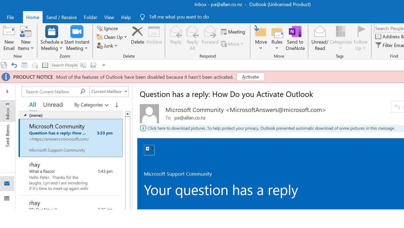
Task: Click the Activate button in the product notice
Action: (x=250, y=77)
